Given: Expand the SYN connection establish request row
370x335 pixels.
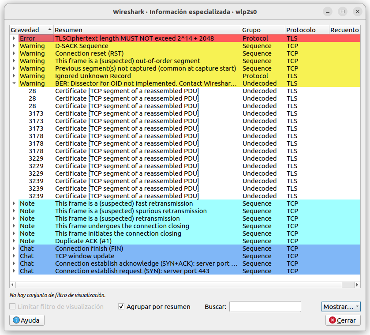Looking at the screenshot, I should click(14, 271).
